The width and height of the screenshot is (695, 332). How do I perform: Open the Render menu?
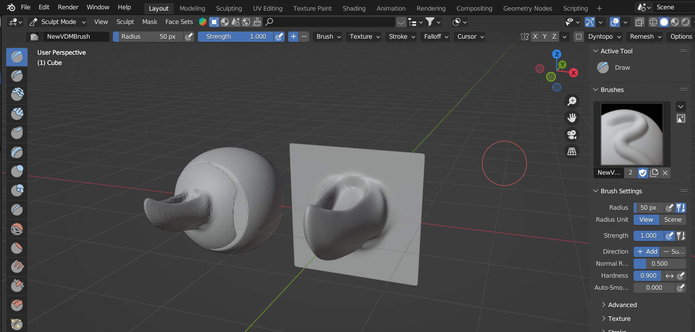[68, 7]
